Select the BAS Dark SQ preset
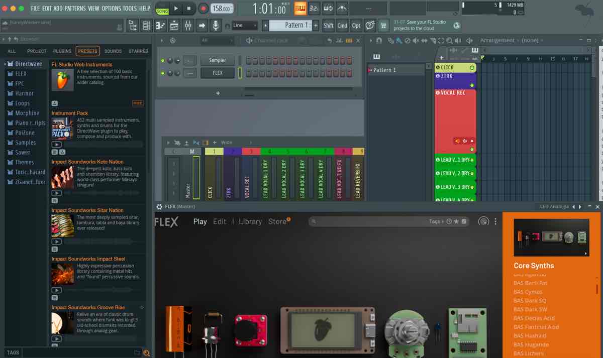This screenshot has height=358, width=603. click(530, 301)
